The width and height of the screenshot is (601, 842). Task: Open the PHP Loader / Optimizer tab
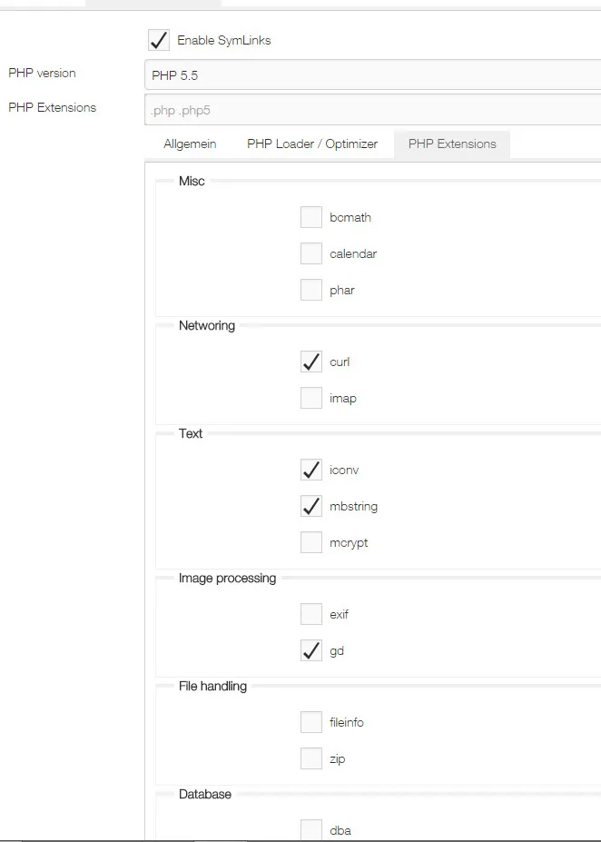pyautogui.click(x=312, y=144)
